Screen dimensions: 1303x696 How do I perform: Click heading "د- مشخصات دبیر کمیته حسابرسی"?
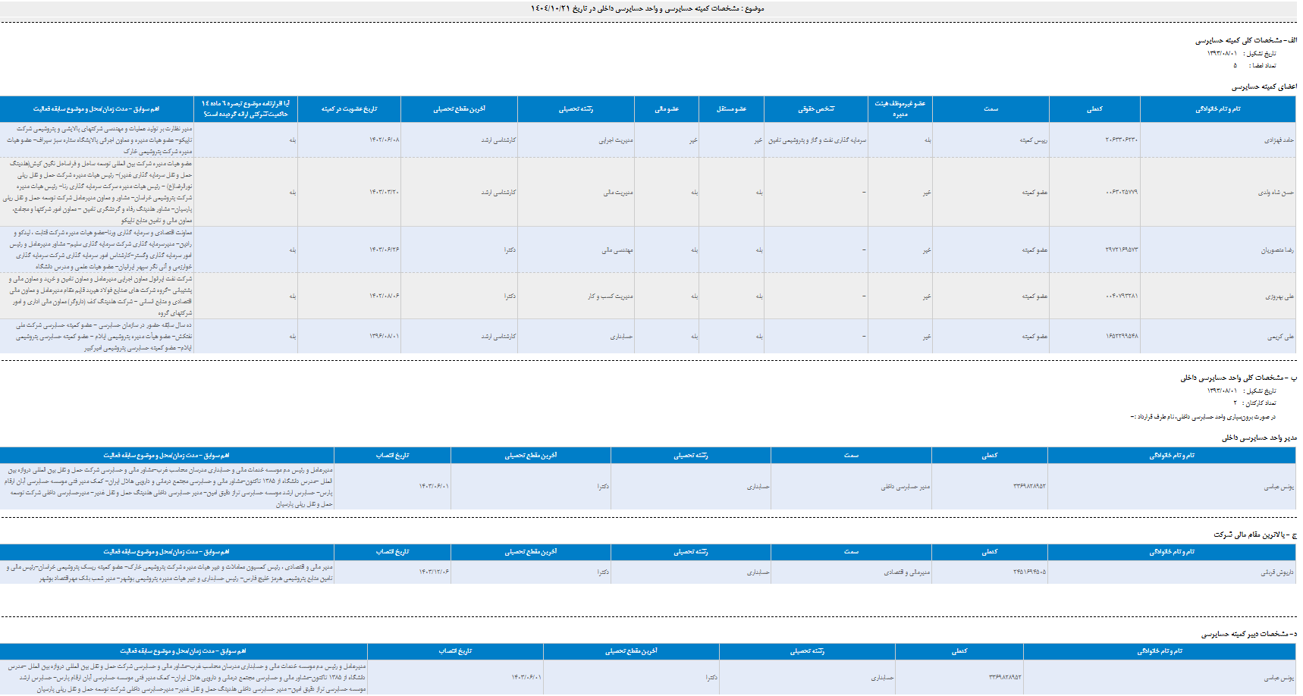[1248, 634]
